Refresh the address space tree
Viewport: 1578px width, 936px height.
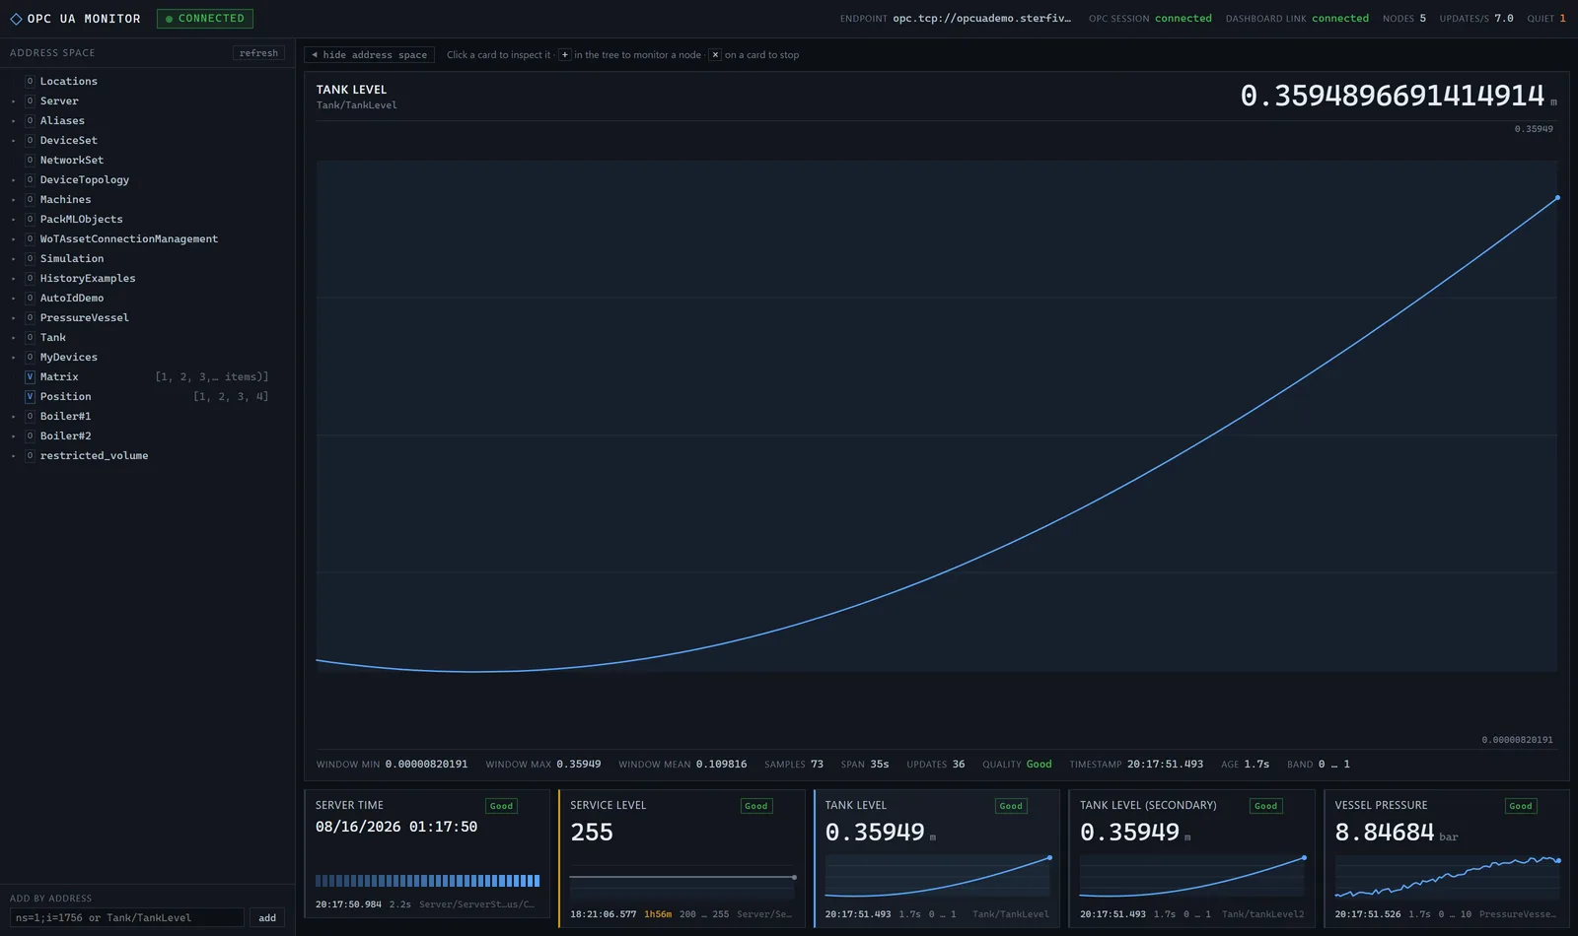point(258,53)
